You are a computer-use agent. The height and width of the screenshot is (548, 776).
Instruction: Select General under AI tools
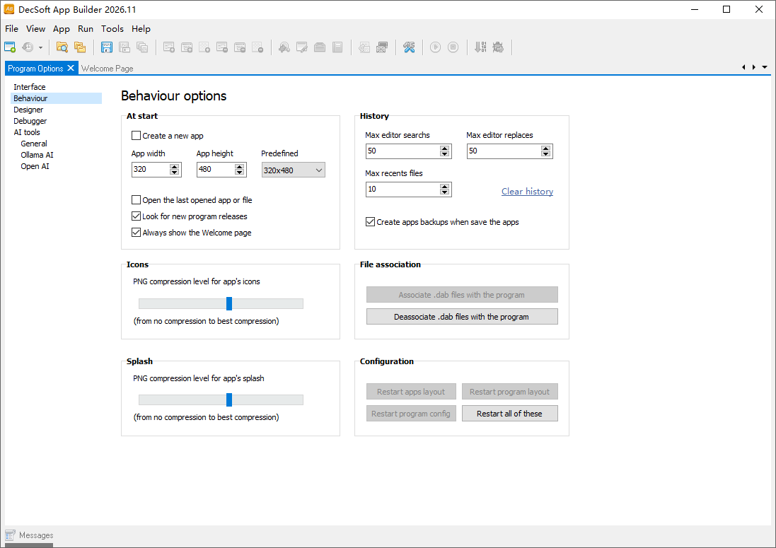34,144
